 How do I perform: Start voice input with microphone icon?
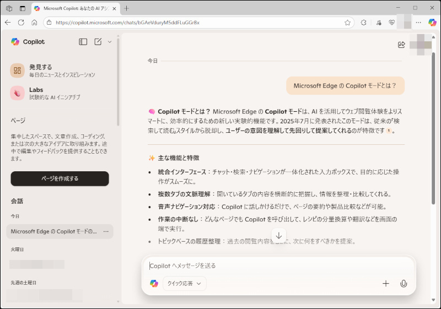pyautogui.click(x=404, y=284)
